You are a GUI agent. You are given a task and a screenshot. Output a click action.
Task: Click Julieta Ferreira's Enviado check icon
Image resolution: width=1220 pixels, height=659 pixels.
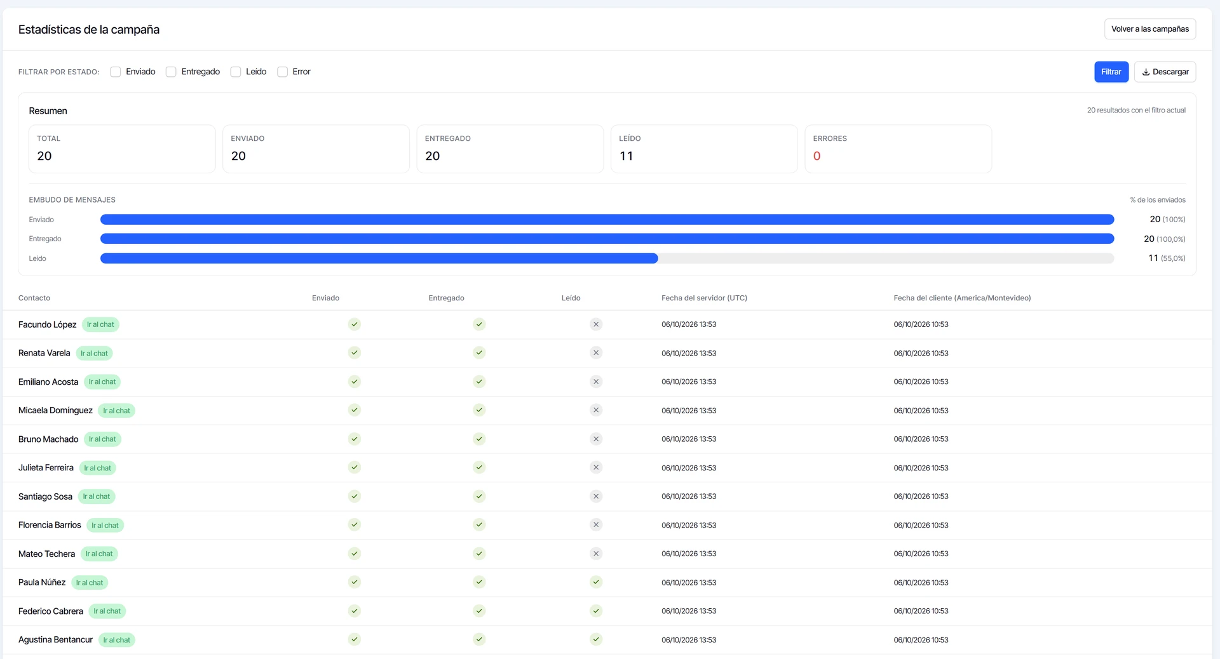tap(355, 467)
